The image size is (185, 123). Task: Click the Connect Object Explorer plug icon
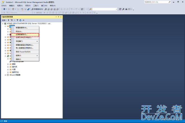click(8, 20)
